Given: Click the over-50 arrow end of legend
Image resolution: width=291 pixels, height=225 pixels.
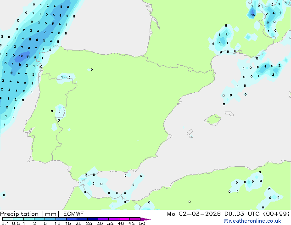Looking at the screenshot, I should (x=145, y=219).
